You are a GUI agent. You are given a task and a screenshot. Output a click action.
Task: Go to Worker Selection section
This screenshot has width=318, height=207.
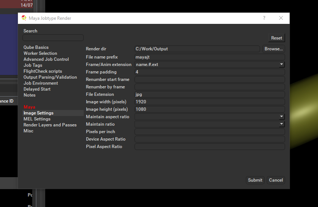(x=40, y=53)
